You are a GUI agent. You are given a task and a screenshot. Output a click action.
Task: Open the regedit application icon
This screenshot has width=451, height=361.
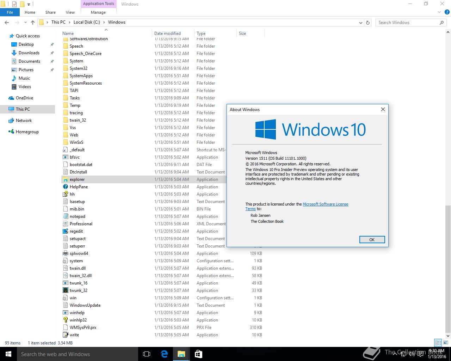click(65, 231)
